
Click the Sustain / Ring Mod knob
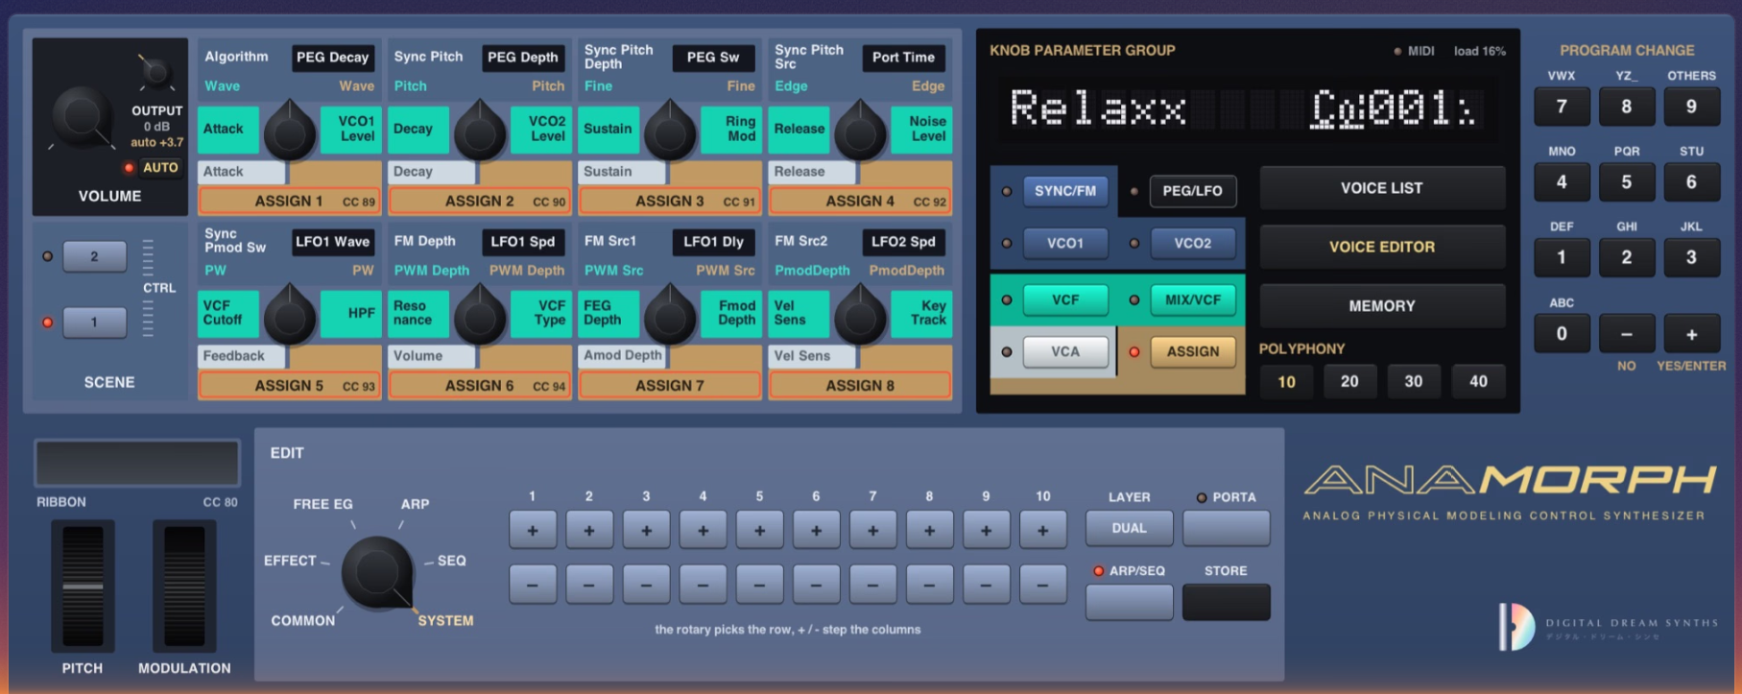(x=670, y=132)
